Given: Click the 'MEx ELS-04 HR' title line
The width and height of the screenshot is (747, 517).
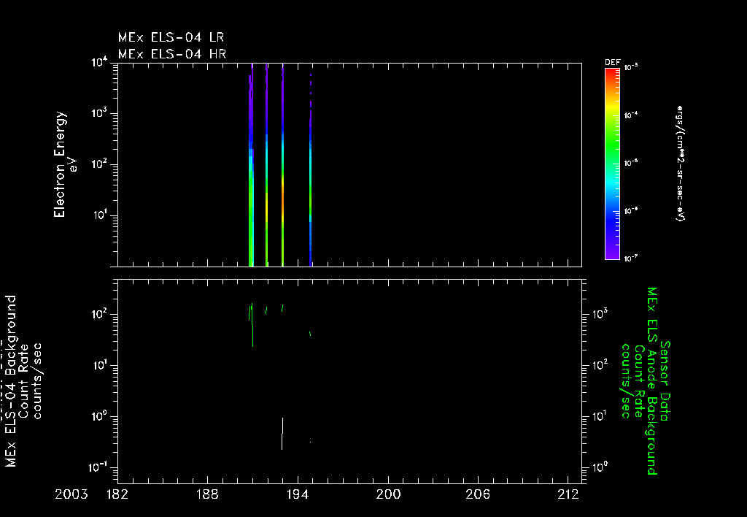Looking at the screenshot, I should coord(172,54).
